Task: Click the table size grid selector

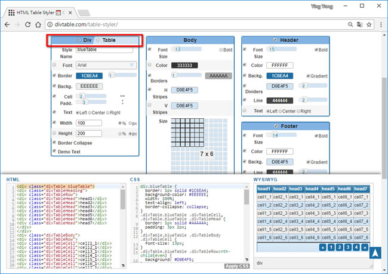Action: 199,146
